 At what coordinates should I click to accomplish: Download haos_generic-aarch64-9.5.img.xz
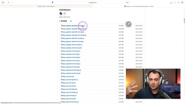(73, 26)
